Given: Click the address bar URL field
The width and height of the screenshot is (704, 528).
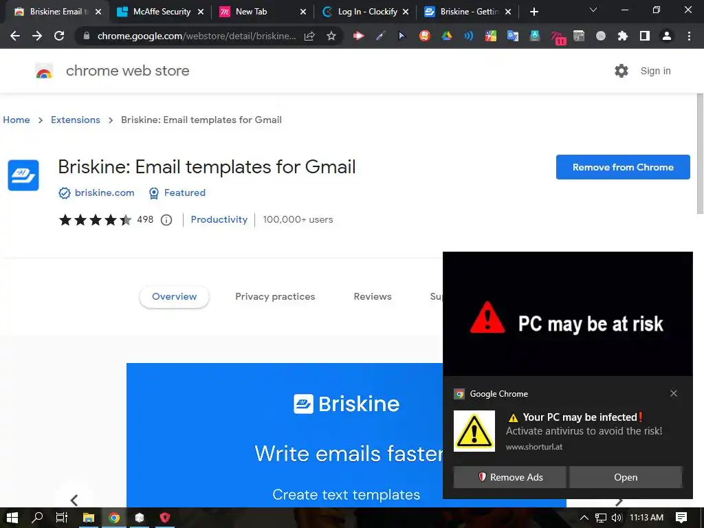Looking at the screenshot, I should (x=197, y=36).
